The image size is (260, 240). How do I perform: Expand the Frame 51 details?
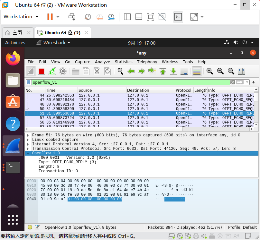pos(28,135)
